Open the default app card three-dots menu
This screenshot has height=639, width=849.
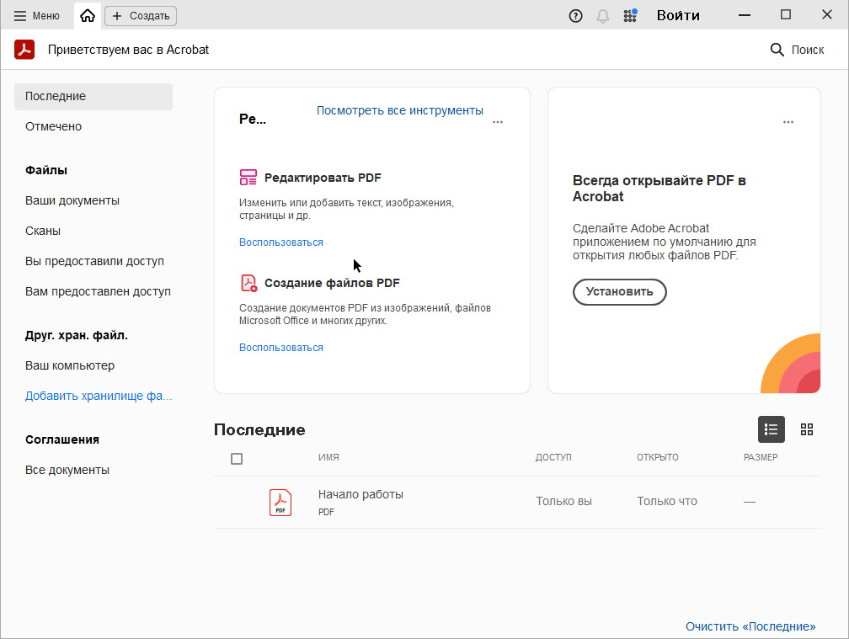[x=788, y=122]
